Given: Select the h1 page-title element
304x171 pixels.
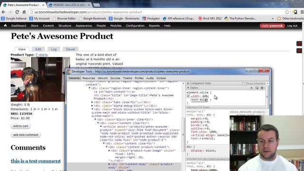Looking at the screenshot, I should point(133,97).
